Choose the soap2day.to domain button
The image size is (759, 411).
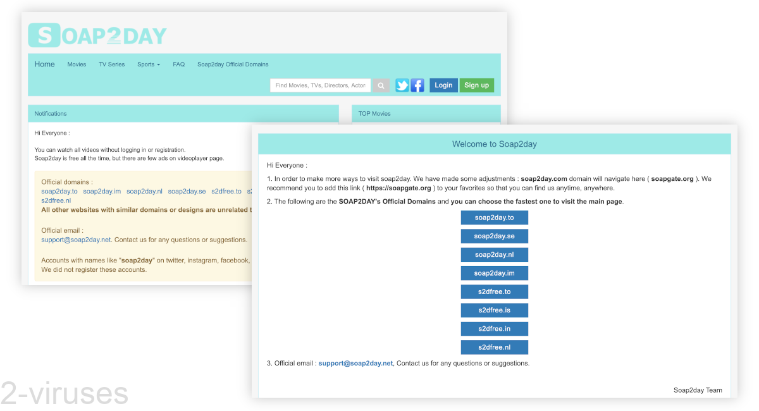(x=495, y=218)
